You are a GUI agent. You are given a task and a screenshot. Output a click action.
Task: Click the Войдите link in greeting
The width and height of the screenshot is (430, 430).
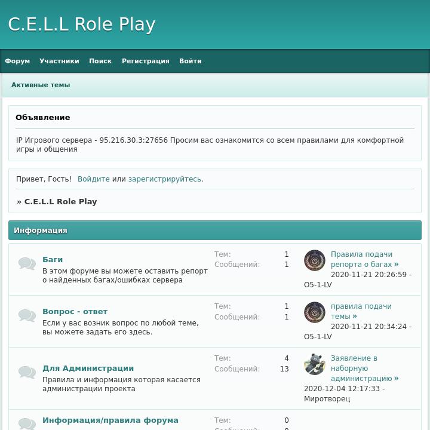pyautogui.click(x=94, y=179)
